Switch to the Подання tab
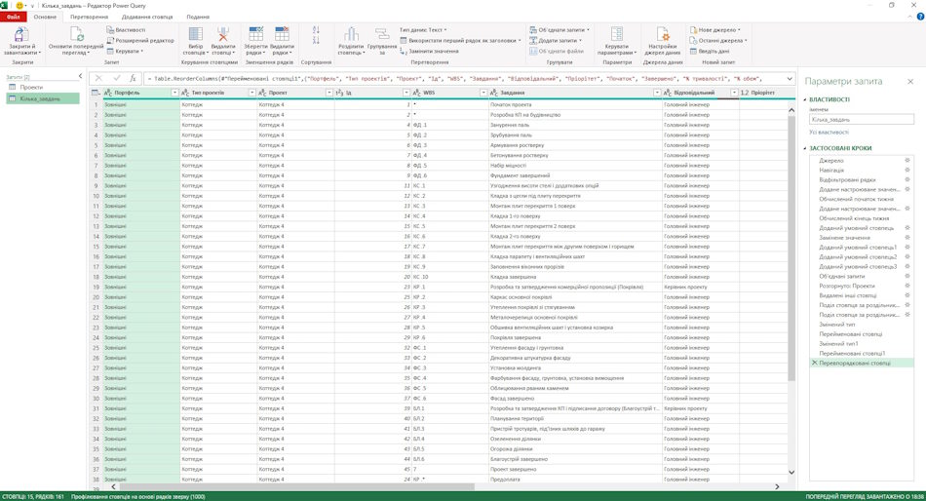 [x=198, y=17]
